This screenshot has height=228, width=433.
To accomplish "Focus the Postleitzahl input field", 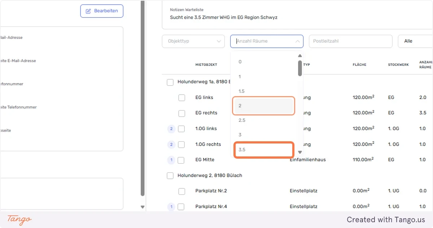I will tap(350, 41).
